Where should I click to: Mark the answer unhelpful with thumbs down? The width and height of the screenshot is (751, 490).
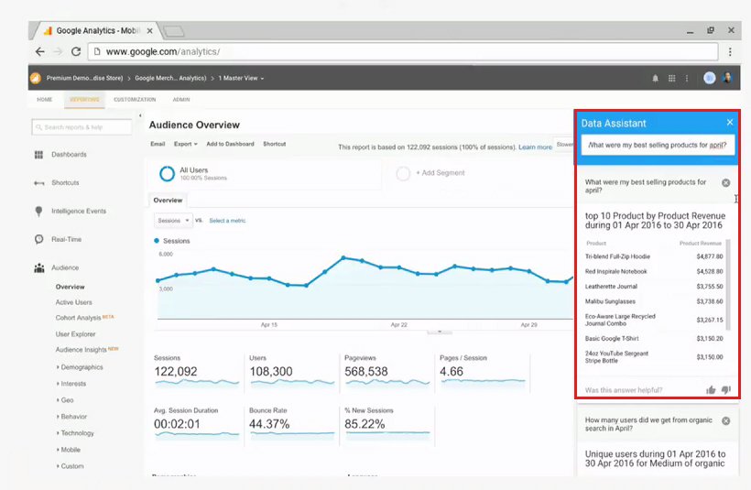tap(726, 390)
